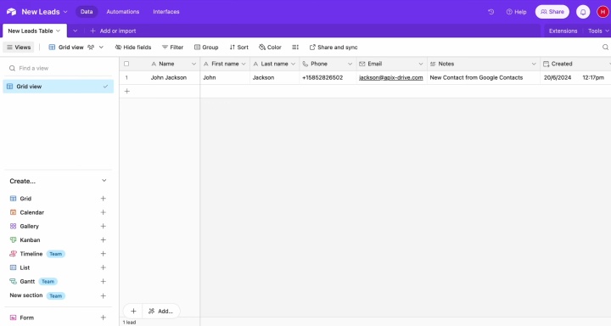Click the Group button
The height and width of the screenshot is (326, 611).
click(x=206, y=48)
